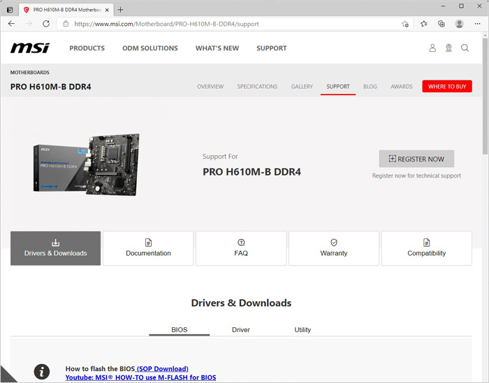
Task: Click the motherboard product image
Action: [x=87, y=165]
